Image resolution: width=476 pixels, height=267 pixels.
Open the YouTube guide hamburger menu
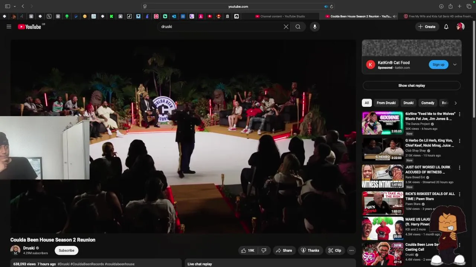pyautogui.click(x=9, y=27)
